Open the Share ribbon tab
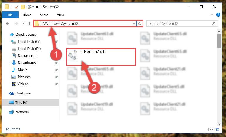Image resolution: width=226 pixels, height=137 pixels. (44, 15)
